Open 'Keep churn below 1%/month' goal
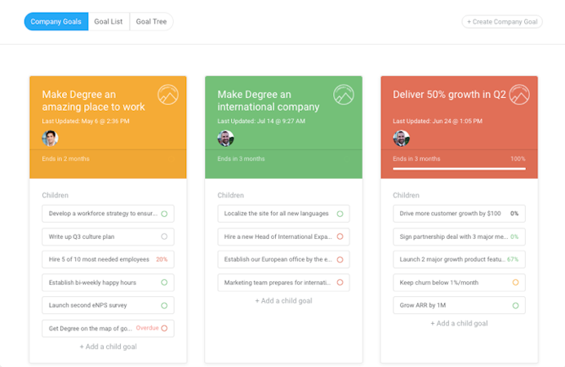565x367 pixels. (459, 282)
